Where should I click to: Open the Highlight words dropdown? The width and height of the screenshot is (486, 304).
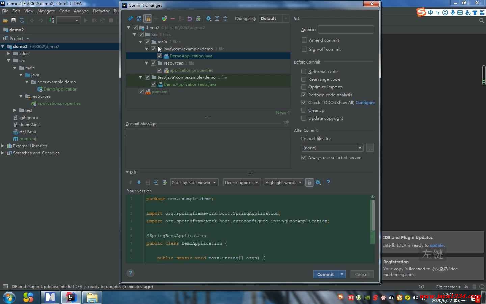click(x=283, y=182)
